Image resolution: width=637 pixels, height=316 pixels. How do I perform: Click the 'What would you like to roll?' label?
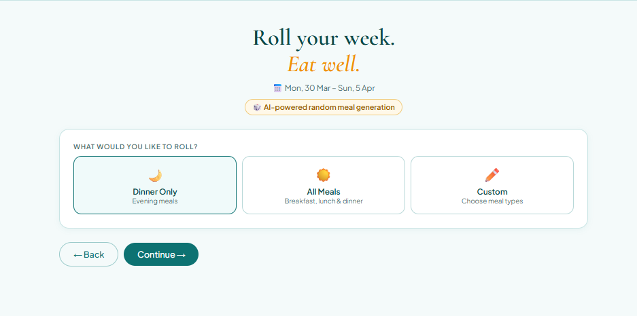coord(135,146)
